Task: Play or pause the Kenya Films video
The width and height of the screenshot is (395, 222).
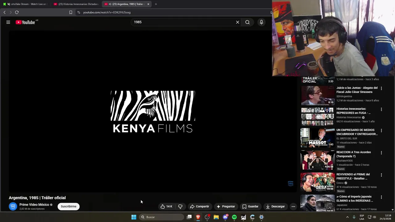Action: click(153, 111)
